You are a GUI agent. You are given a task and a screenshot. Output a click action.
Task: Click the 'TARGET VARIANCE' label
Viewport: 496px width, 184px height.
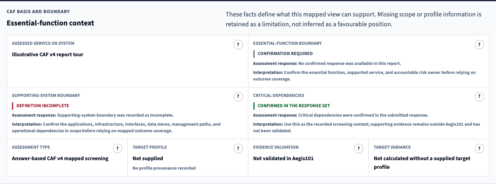(x=392, y=147)
